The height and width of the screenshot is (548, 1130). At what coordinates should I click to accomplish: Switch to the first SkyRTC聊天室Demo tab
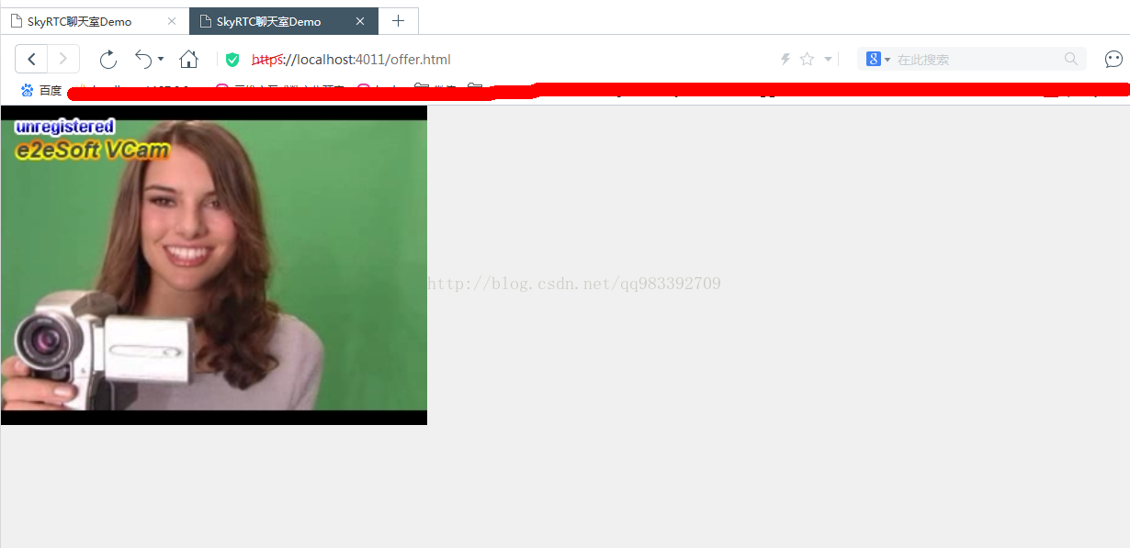(x=95, y=21)
